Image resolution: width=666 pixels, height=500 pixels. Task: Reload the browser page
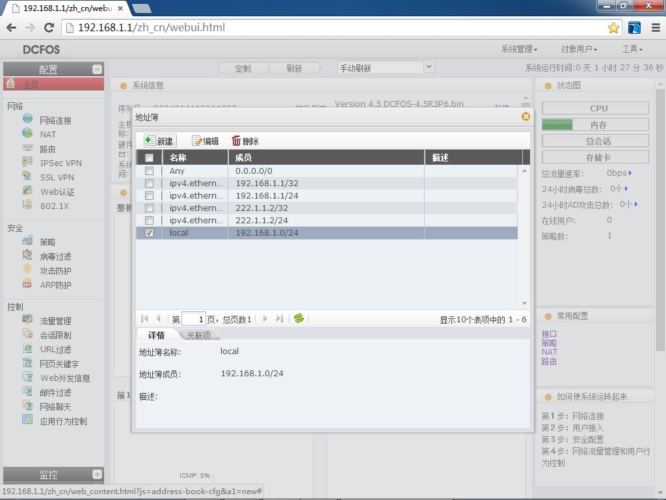tap(49, 27)
